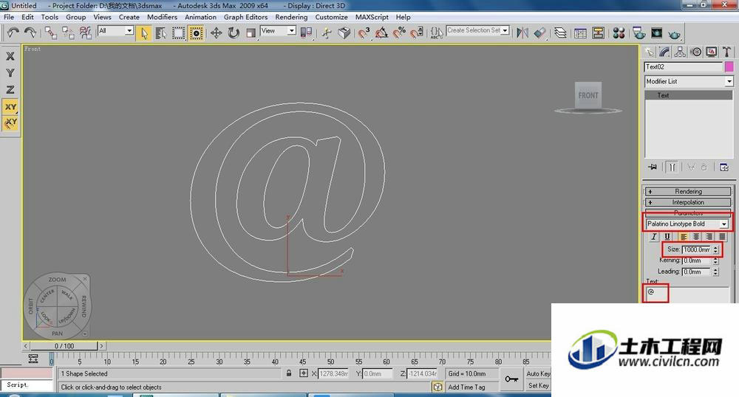Toggle italic text style button

tap(654, 237)
